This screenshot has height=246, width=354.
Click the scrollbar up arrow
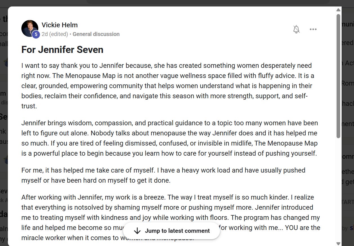point(338,10)
